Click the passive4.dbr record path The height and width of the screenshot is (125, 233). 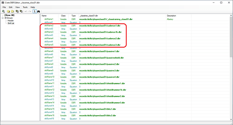click(x=99, y=77)
